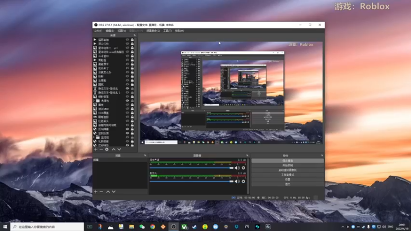The width and height of the screenshot is (411, 231).
Task: Open Steam from the taskbar
Action: coord(195,227)
